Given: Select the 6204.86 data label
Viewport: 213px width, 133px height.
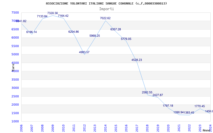Looking at the screenshot, I should click(x=73, y=32).
